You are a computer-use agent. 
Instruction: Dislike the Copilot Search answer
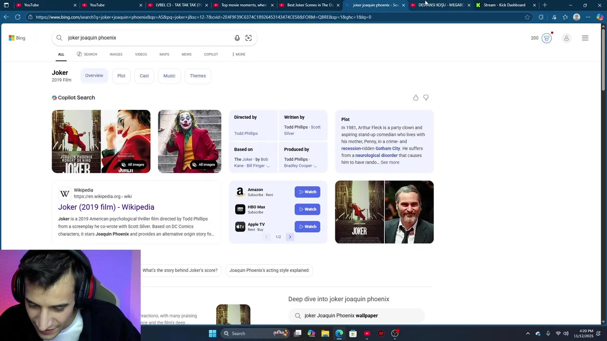pos(426,98)
